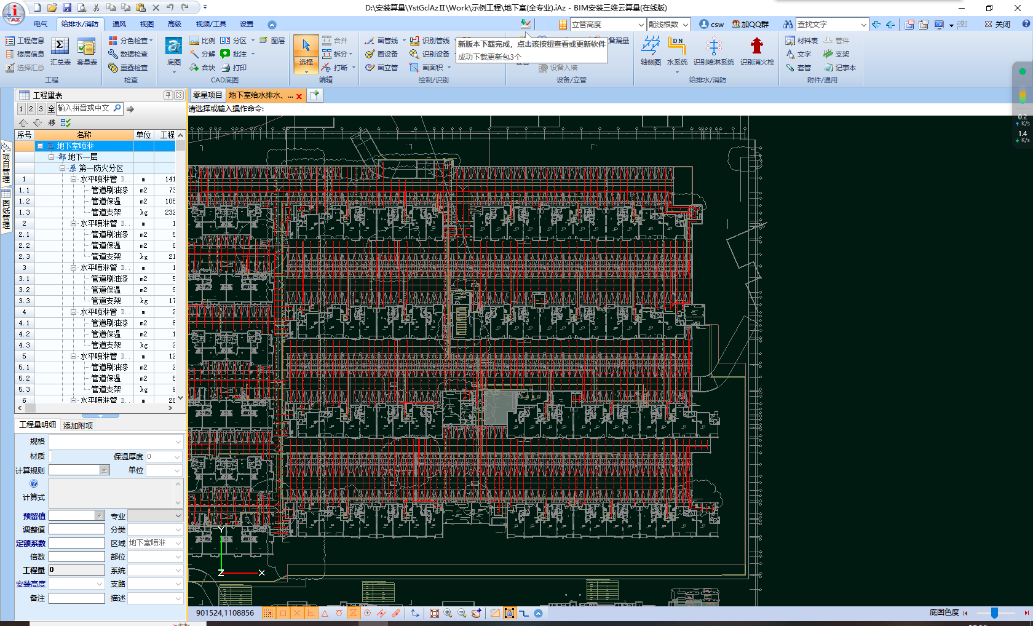
Task: Activate the 选择 select tool
Action: point(306,53)
